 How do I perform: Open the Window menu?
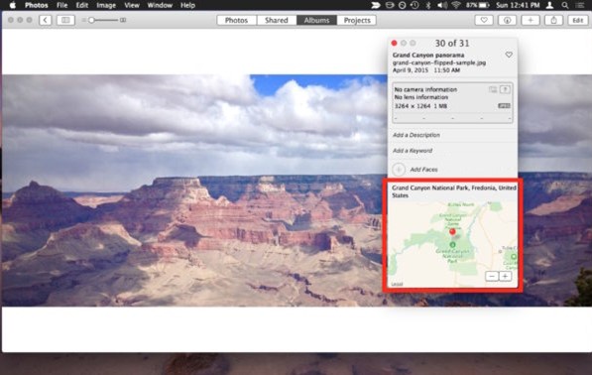click(160, 5)
